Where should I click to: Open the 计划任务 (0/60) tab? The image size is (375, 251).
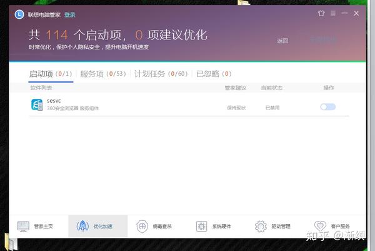pos(161,74)
